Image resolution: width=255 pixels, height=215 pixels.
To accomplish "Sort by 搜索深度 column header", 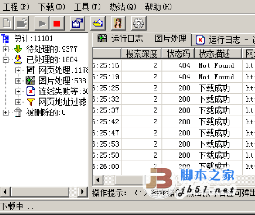I will [141, 54].
